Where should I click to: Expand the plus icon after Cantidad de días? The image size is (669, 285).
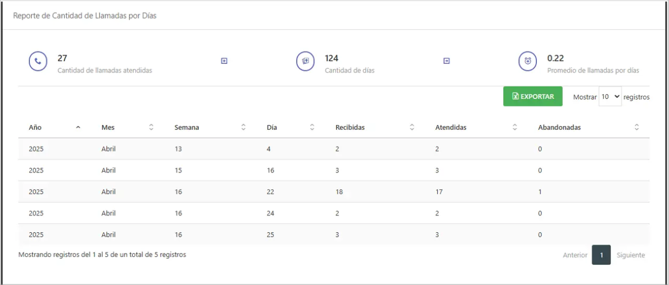coord(447,61)
